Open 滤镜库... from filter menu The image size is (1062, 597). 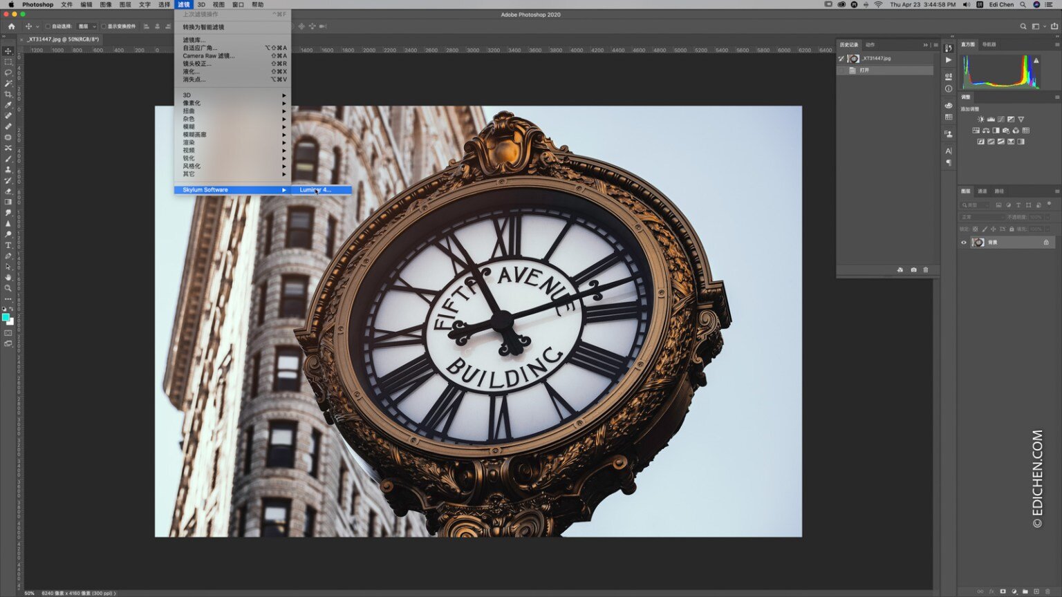coord(232,40)
